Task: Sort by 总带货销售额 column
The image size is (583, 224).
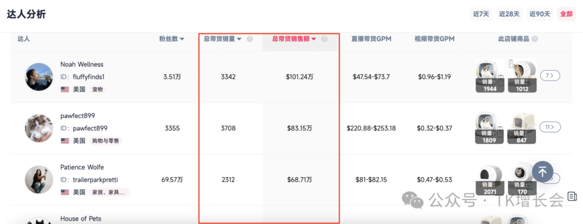Action: click(x=294, y=39)
